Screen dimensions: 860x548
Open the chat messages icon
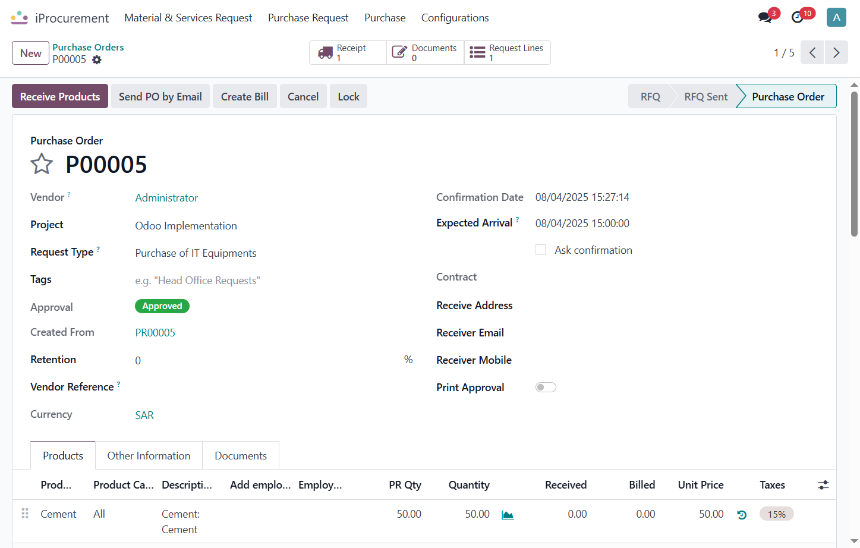point(765,18)
